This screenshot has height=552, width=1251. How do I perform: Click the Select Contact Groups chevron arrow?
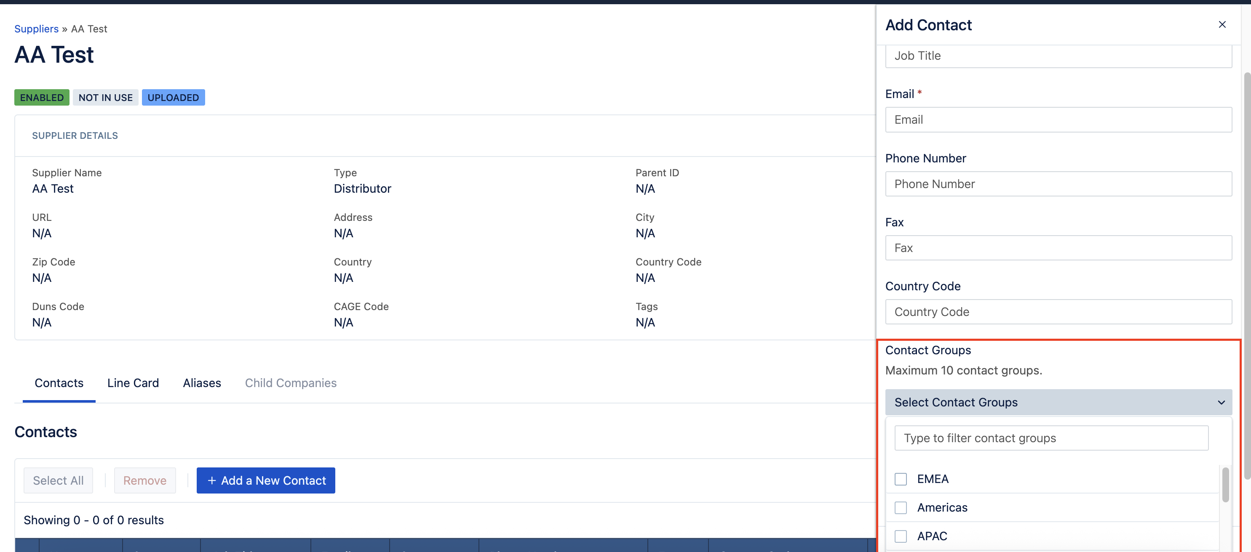pos(1221,402)
